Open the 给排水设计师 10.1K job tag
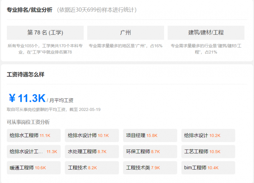Viewport: 254px width, 183px height. coord(92,135)
